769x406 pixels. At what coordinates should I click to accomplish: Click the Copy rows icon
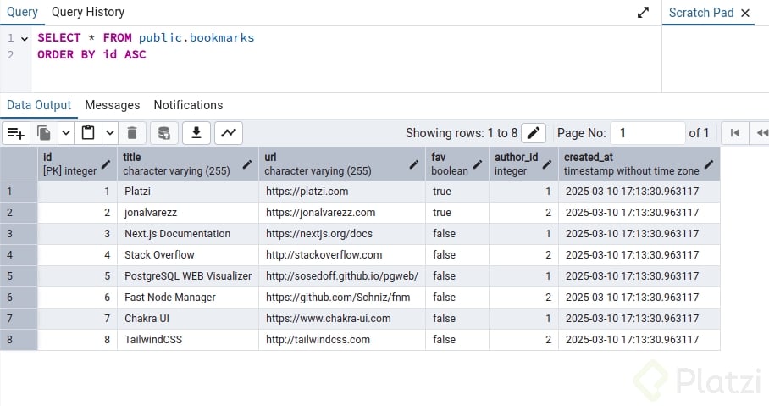(44, 133)
